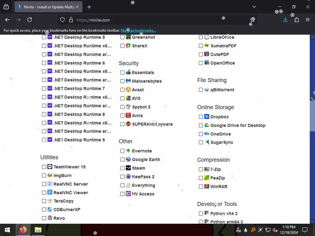
Task: Click the muted volume tray icon
Action: (x=275, y=230)
